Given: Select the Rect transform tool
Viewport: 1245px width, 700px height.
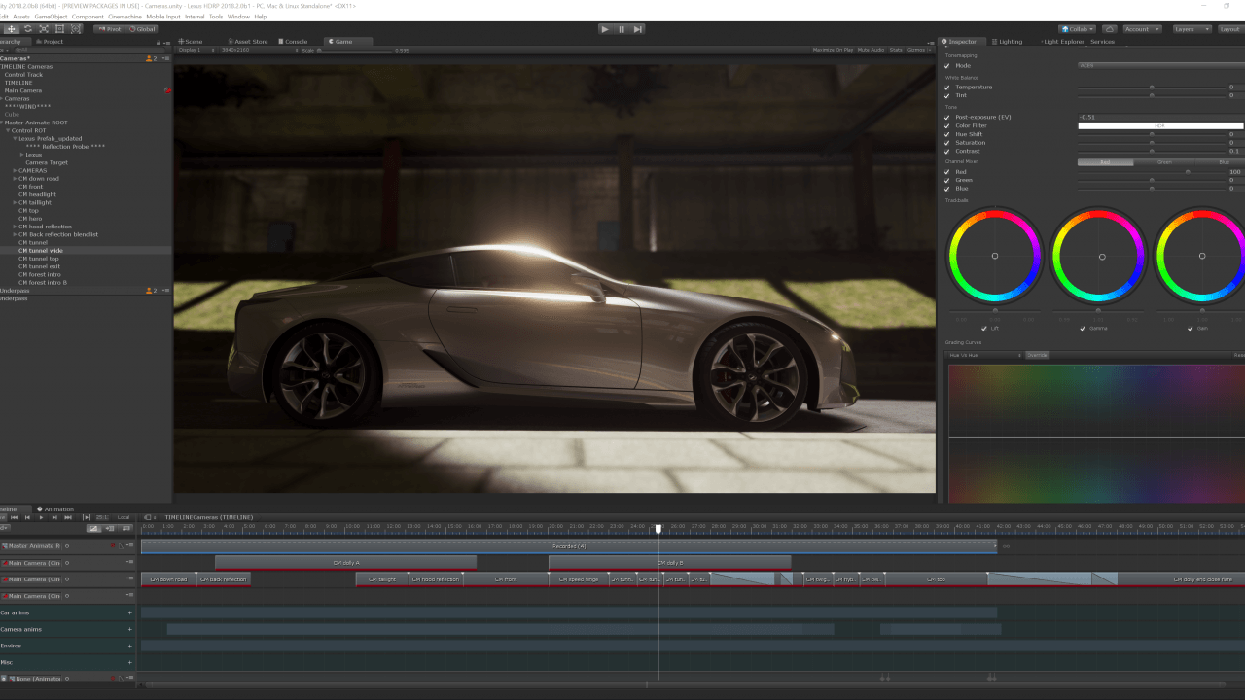Looking at the screenshot, I should [59, 29].
